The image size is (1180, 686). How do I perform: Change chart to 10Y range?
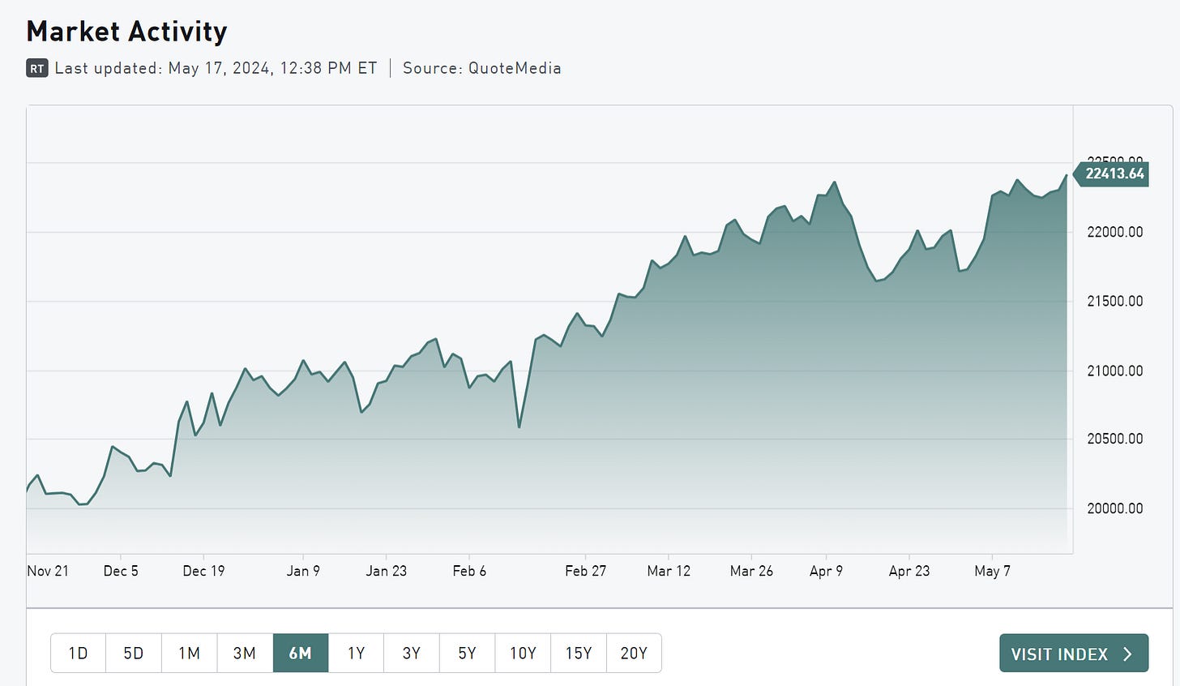[523, 653]
